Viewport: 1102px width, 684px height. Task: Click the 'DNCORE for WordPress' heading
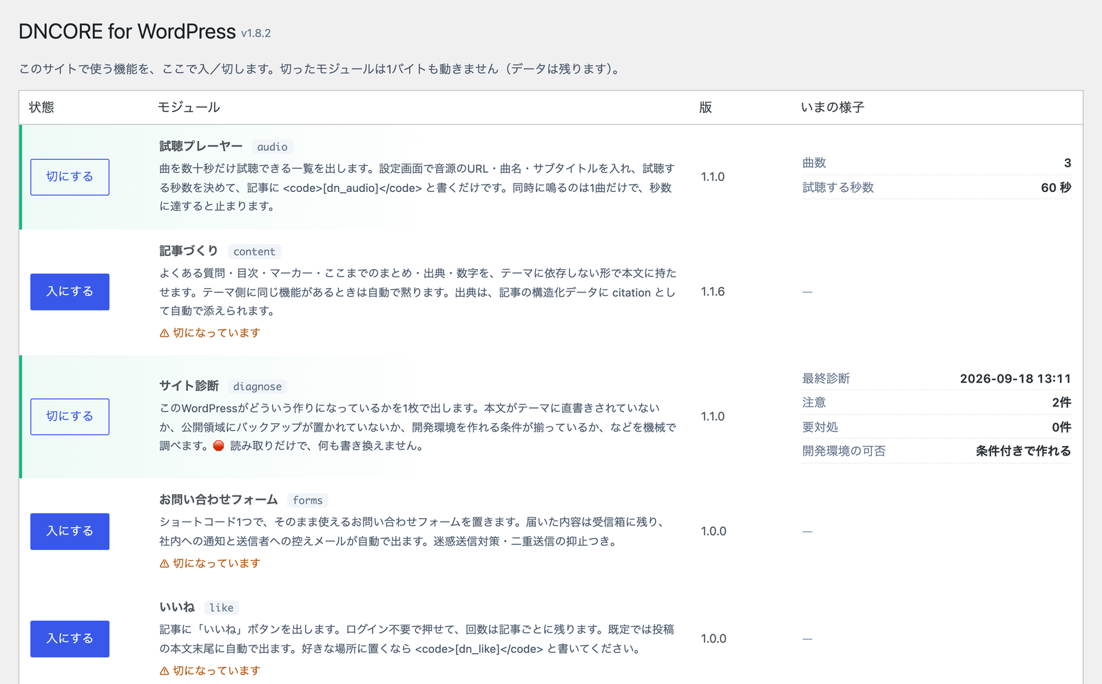(127, 32)
